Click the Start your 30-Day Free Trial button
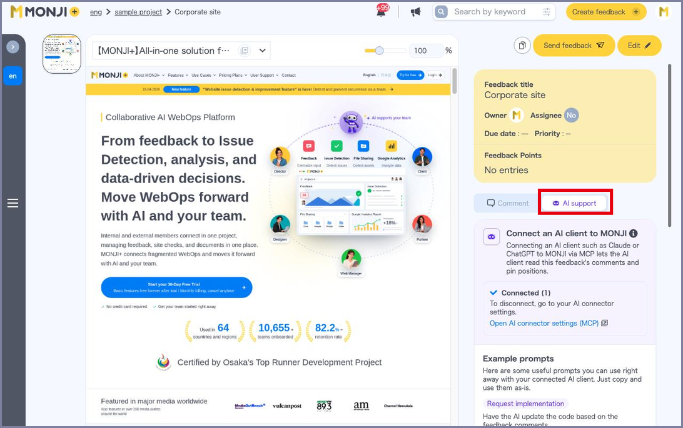 [x=176, y=287]
